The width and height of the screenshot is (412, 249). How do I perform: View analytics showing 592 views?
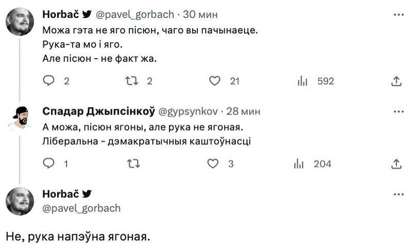tap(302, 81)
